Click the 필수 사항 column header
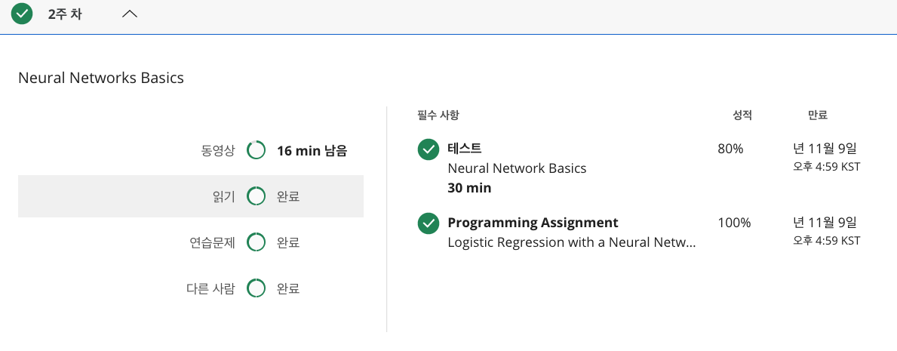Viewport: 897px width, 351px height. [439, 115]
